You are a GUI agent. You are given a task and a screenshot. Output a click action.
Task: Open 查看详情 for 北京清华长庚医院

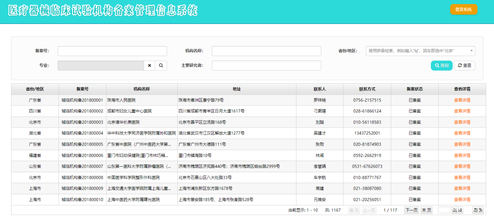point(462,122)
